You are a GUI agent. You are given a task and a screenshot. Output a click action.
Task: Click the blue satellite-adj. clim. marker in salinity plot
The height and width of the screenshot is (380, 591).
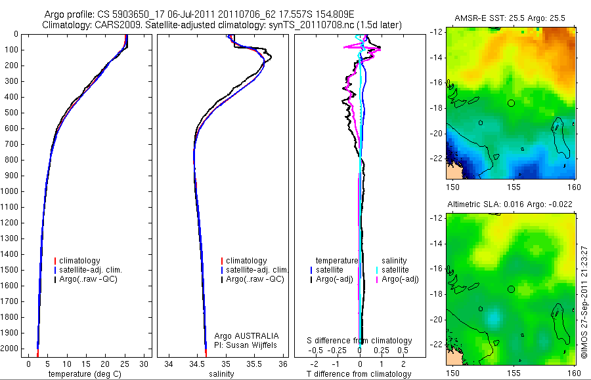(x=222, y=270)
